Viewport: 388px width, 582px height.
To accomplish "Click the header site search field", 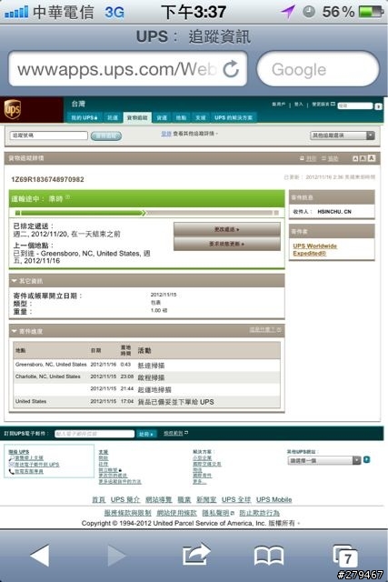I will coord(354,106).
